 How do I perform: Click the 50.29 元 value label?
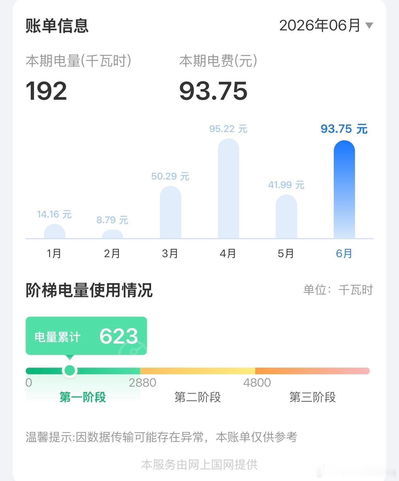pyautogui.click(x=170, y=176)
